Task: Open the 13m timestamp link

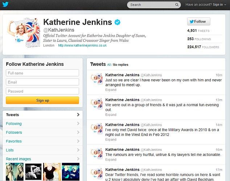Action: tap(219, 100)
